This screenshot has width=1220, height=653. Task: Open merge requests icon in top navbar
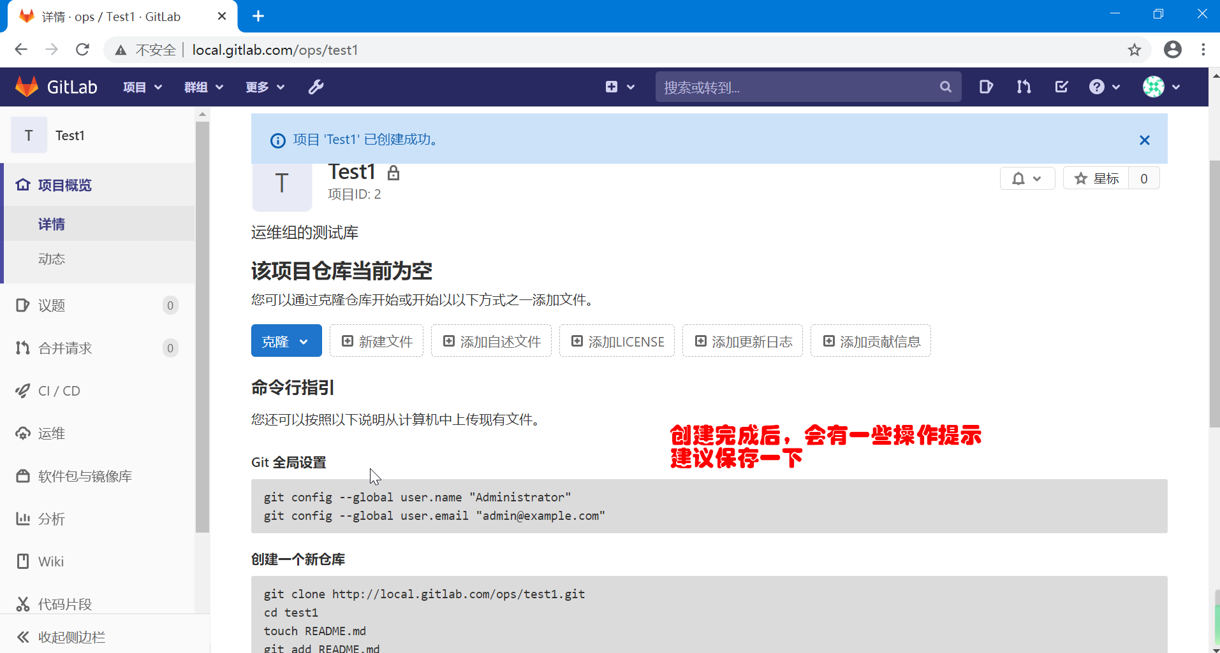(x=1024, y=87)
